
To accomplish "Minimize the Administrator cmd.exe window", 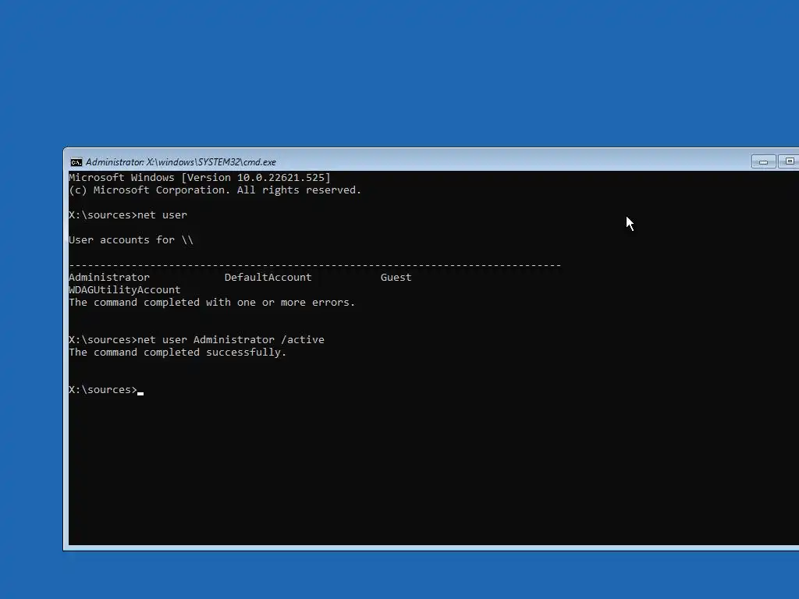I will tap(763, 161).
